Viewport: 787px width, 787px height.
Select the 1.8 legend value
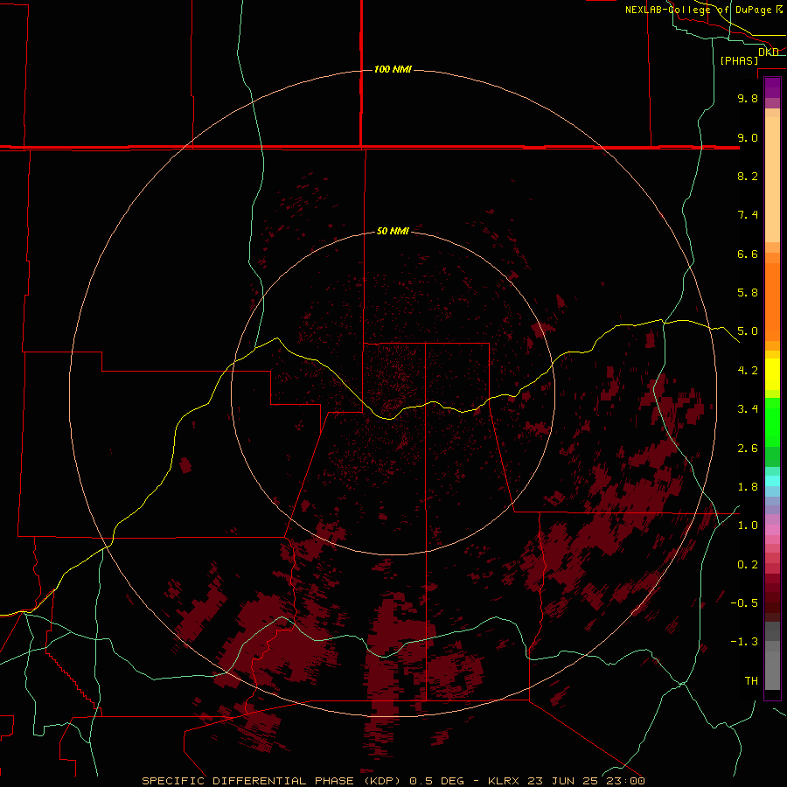point(748,487)
